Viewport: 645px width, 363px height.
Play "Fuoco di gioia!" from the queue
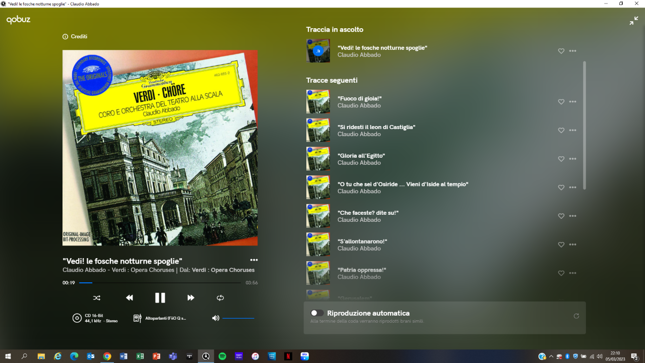pos(359,98)
